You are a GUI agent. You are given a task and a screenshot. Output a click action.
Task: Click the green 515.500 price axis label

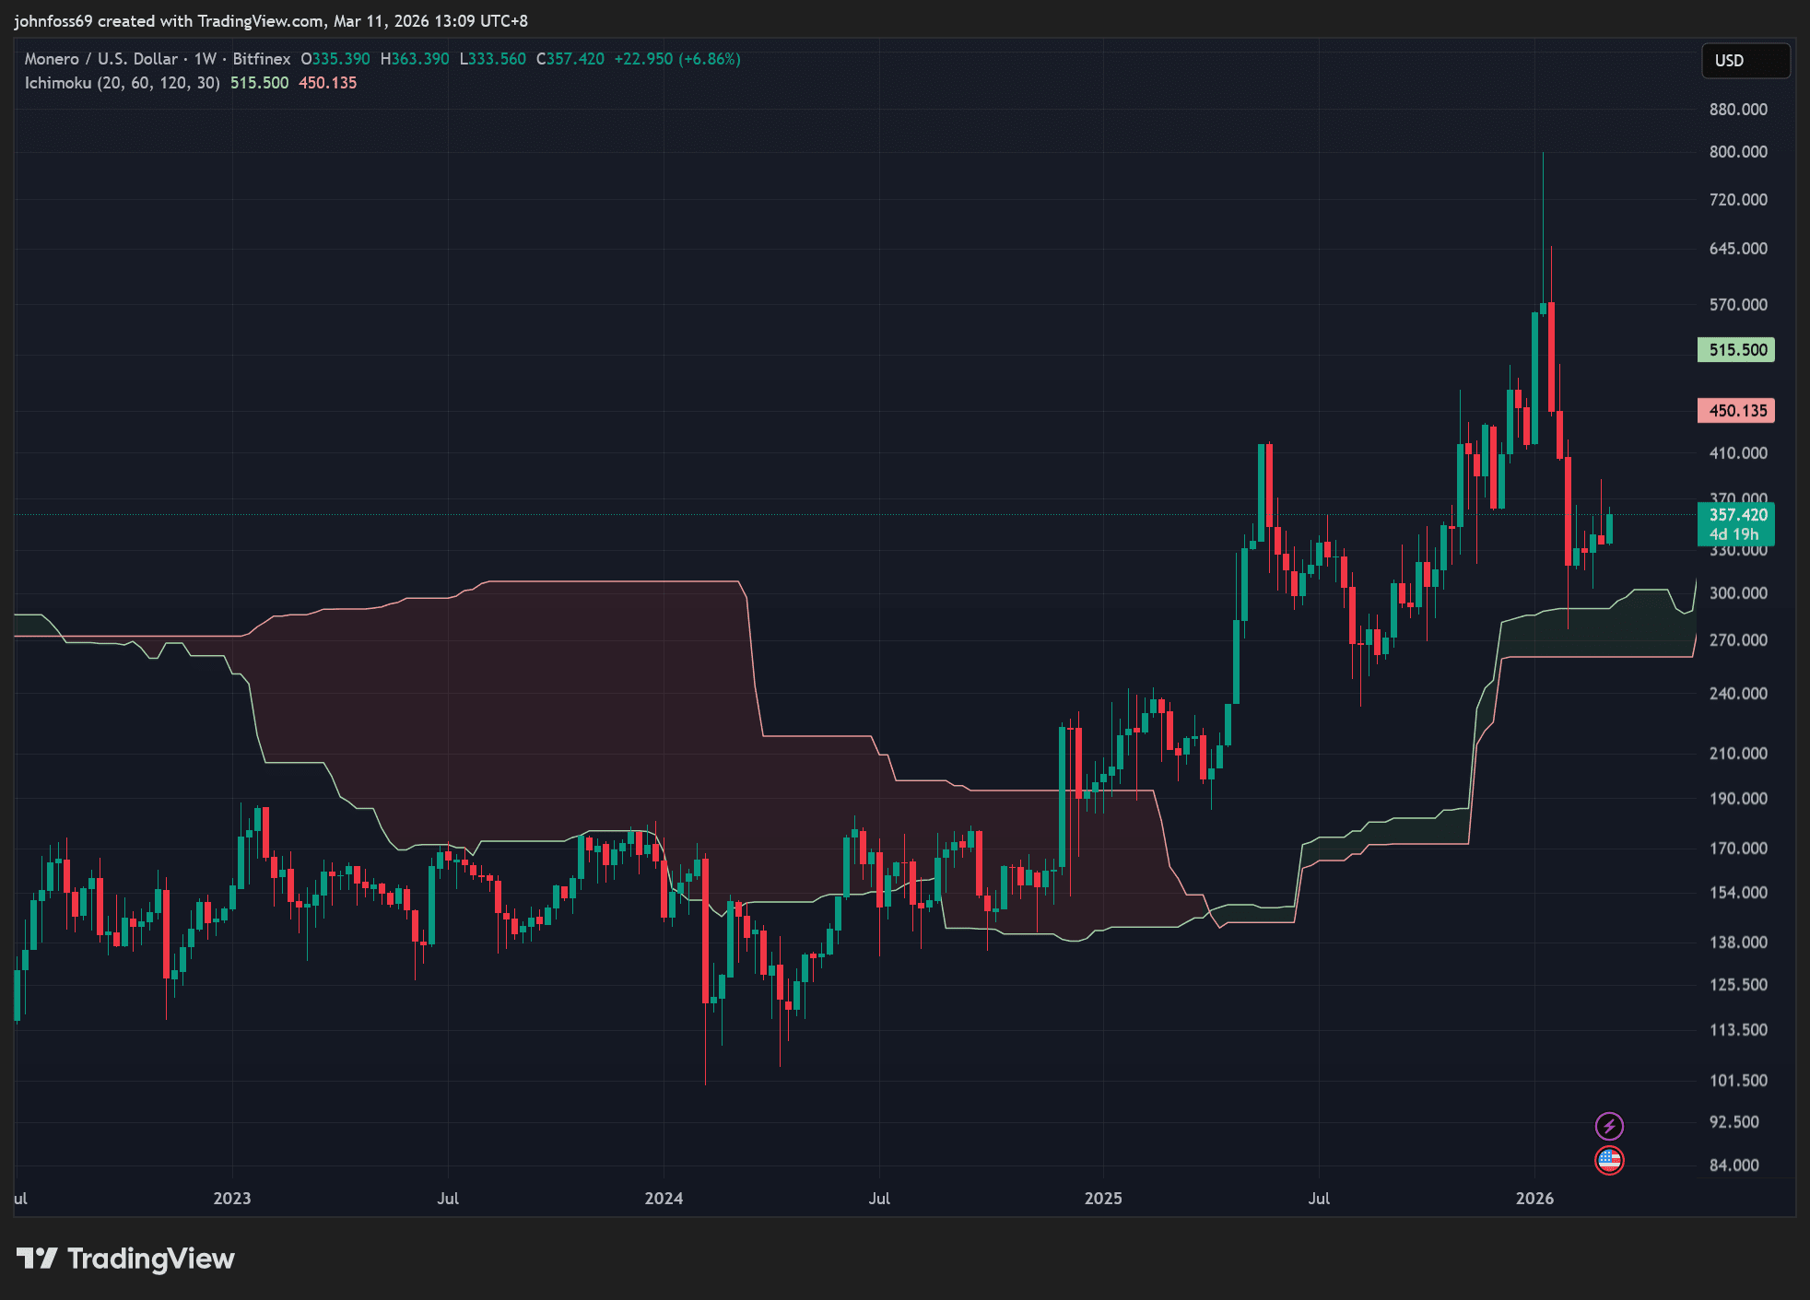tap(1736, 350)
